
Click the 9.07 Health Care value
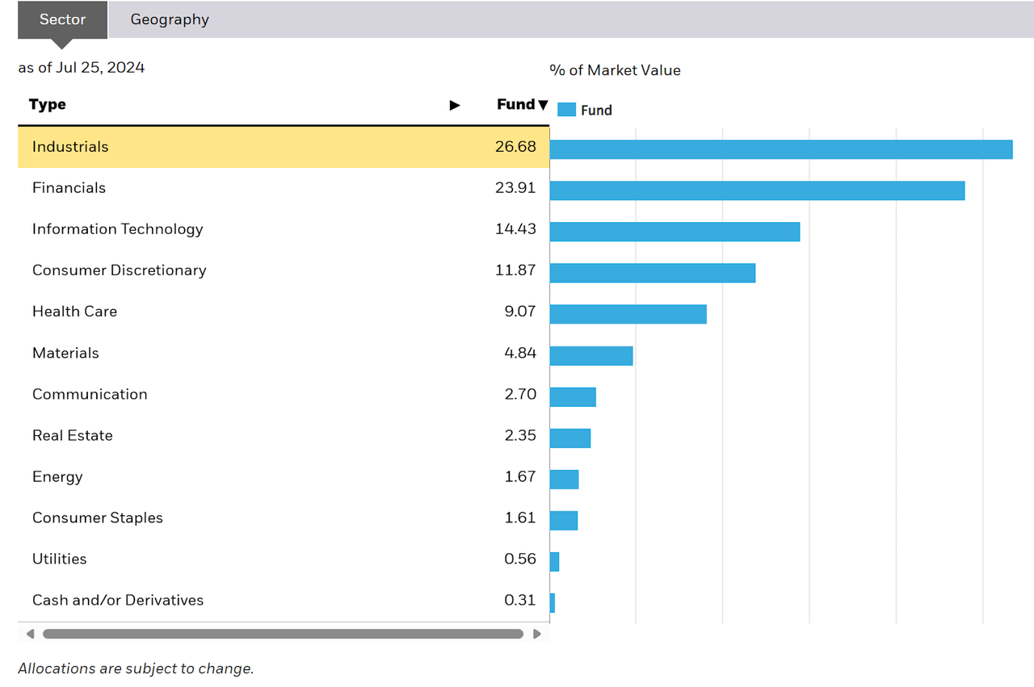pos(520,312)
